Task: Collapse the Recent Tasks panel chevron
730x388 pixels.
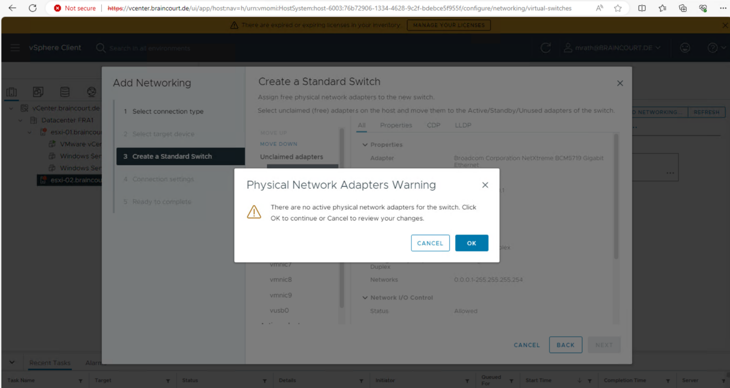Action: [12, 362]
